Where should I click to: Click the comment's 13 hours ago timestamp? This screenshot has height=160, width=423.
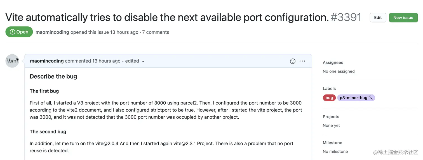(106, 61)
